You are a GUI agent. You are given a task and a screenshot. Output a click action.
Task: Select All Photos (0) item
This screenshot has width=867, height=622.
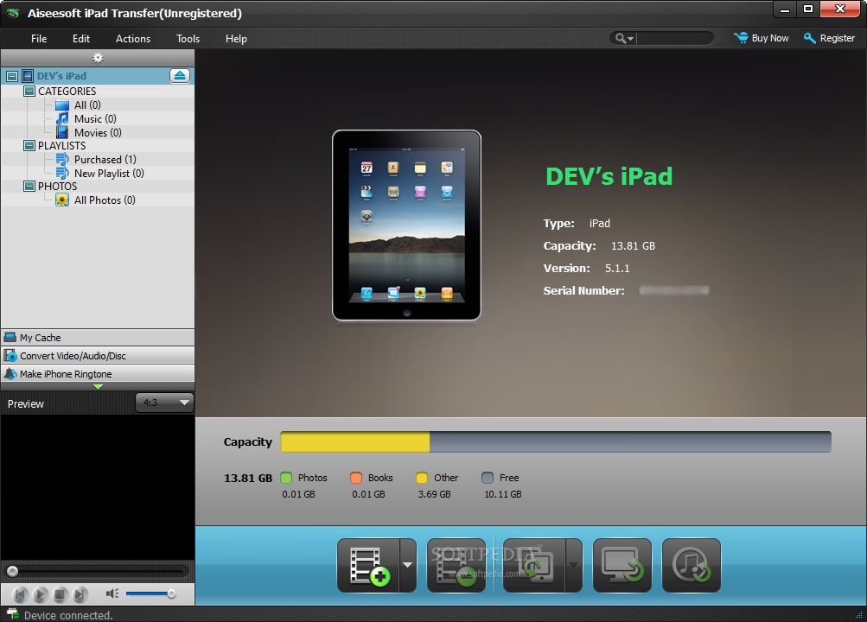tap(105, 200)
